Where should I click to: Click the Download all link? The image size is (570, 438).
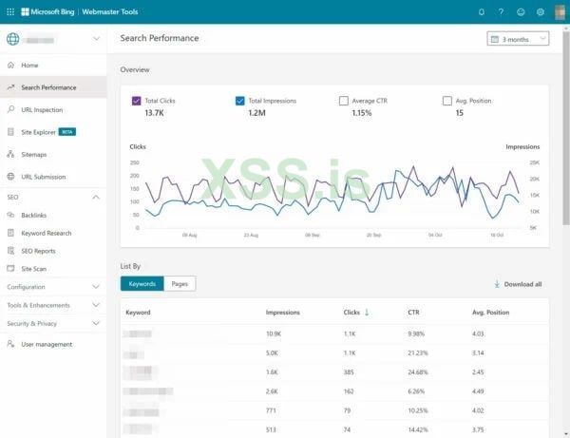tap(518, 284)
